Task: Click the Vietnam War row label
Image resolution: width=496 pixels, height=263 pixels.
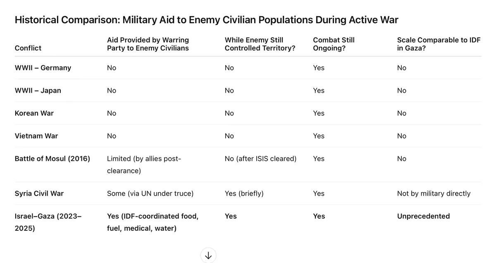Action: 36,136
